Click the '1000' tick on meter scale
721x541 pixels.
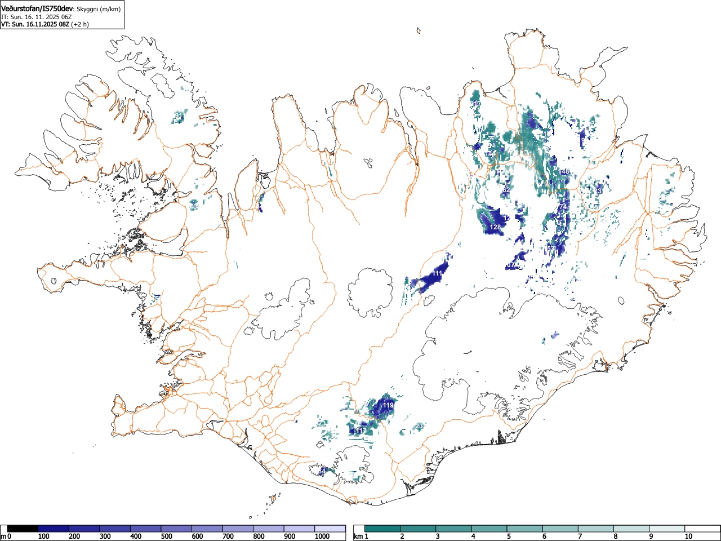pos(322,536)
